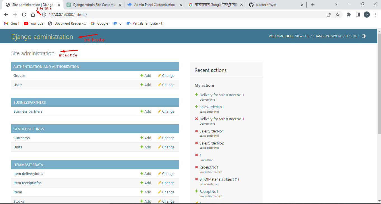Toggle the admin light/dark theme icon

click(363, 36)
